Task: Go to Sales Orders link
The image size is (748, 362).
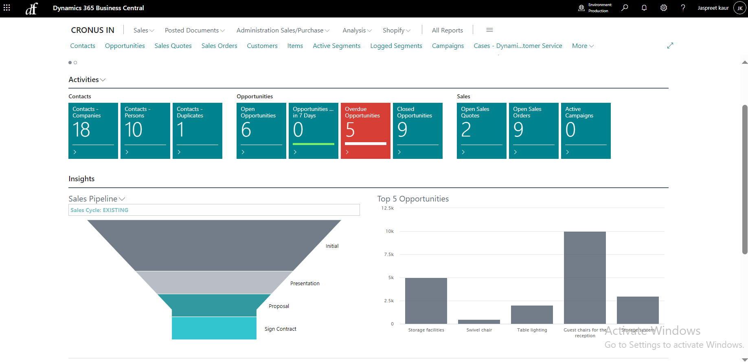Action: coord(219,46)
